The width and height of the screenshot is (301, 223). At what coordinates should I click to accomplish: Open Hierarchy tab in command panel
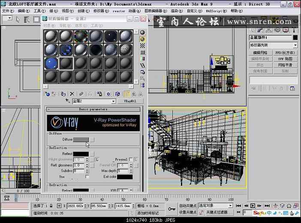coord(268,30)
